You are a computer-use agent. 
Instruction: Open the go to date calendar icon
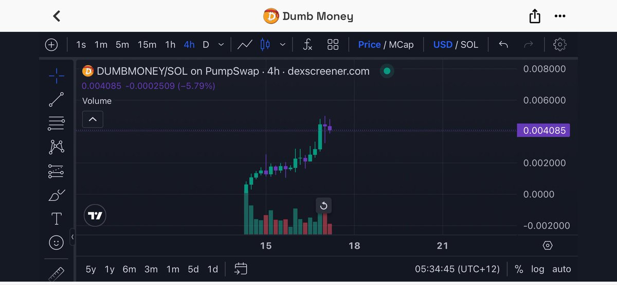pos(241,269)
